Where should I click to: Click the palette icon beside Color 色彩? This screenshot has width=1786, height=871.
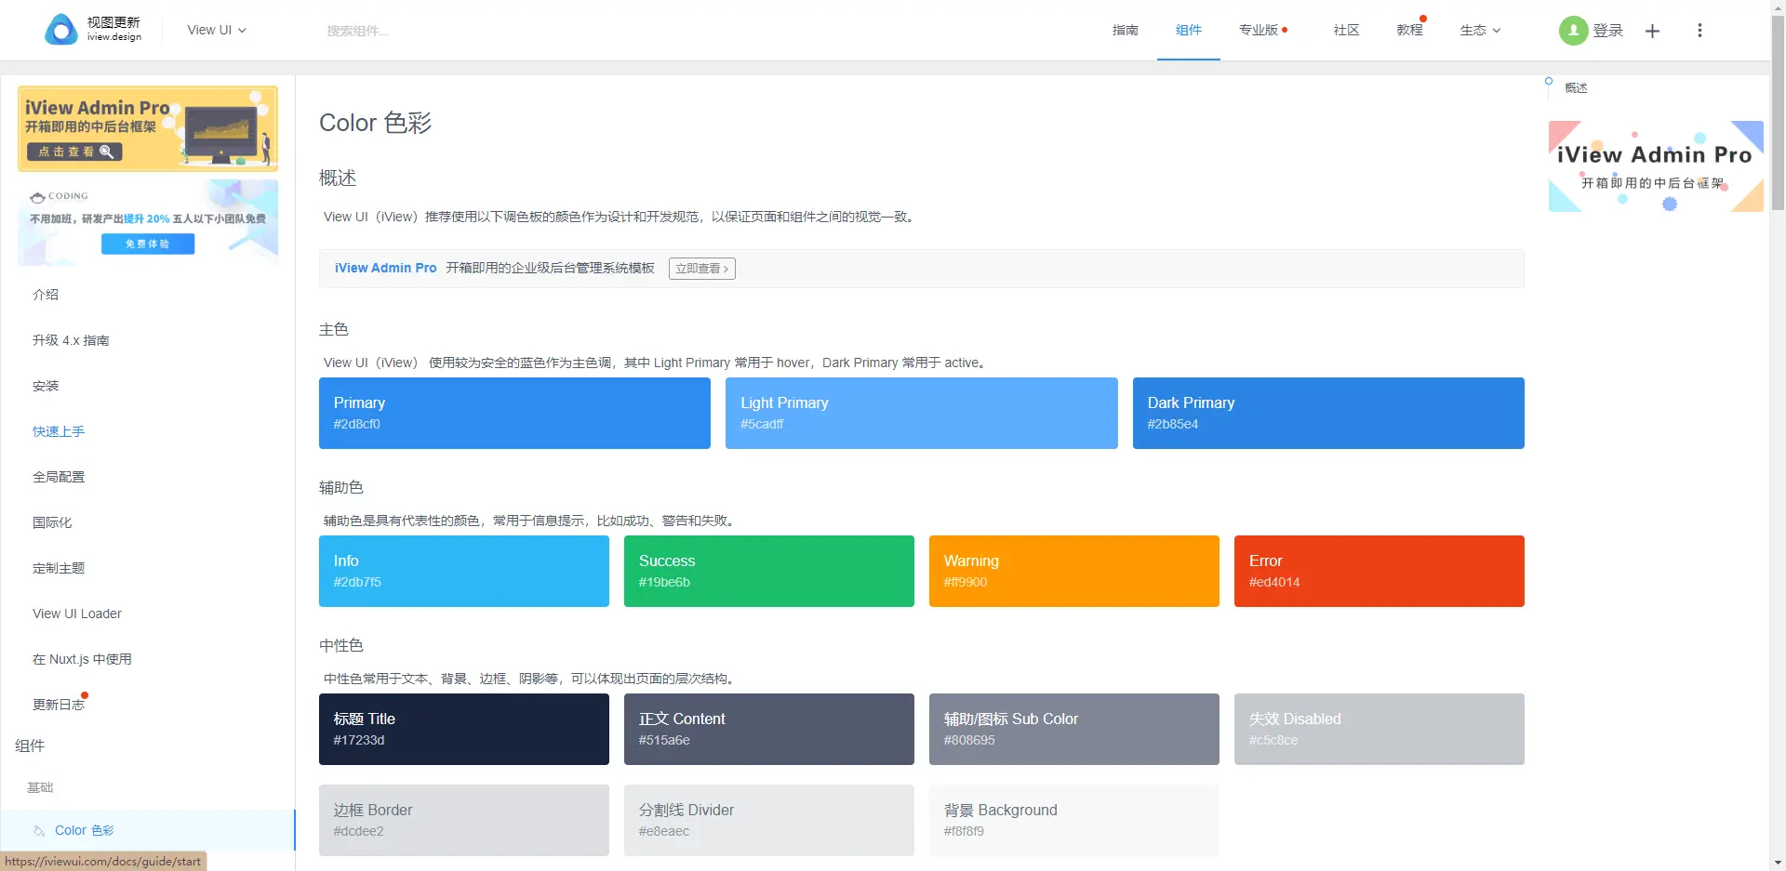(39, 830)
